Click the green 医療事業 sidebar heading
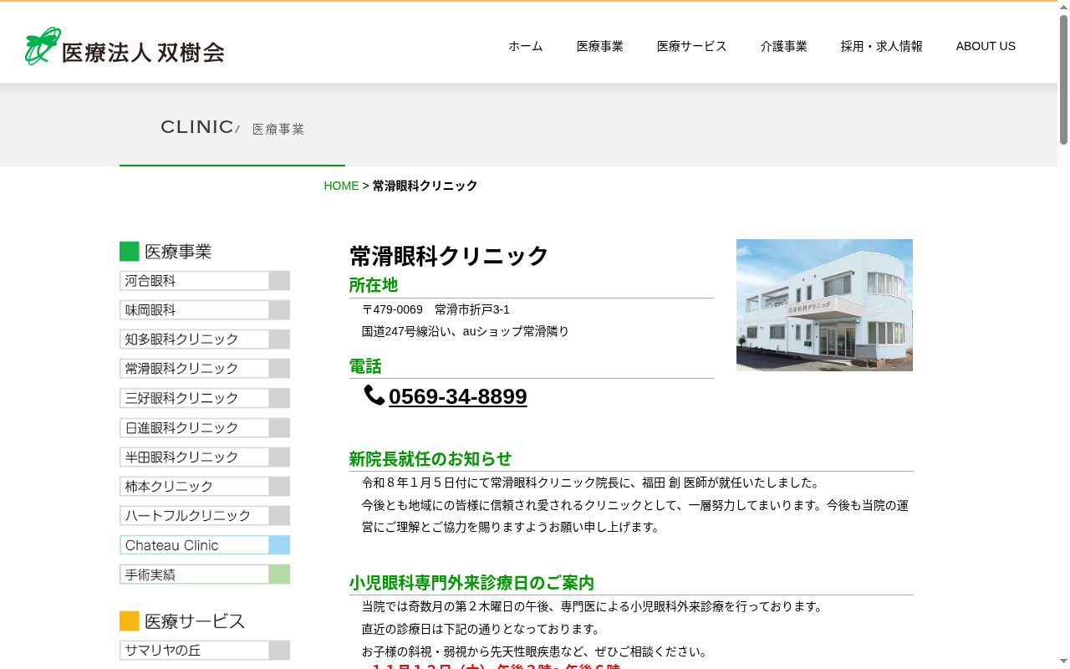The width and height of the screenshot is (1070, 669). click(166, 251)
